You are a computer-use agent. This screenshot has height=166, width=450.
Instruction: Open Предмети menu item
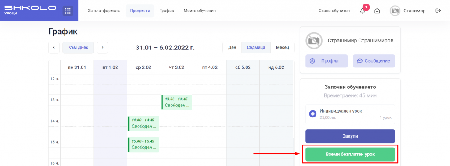click(x=140, y=11)
